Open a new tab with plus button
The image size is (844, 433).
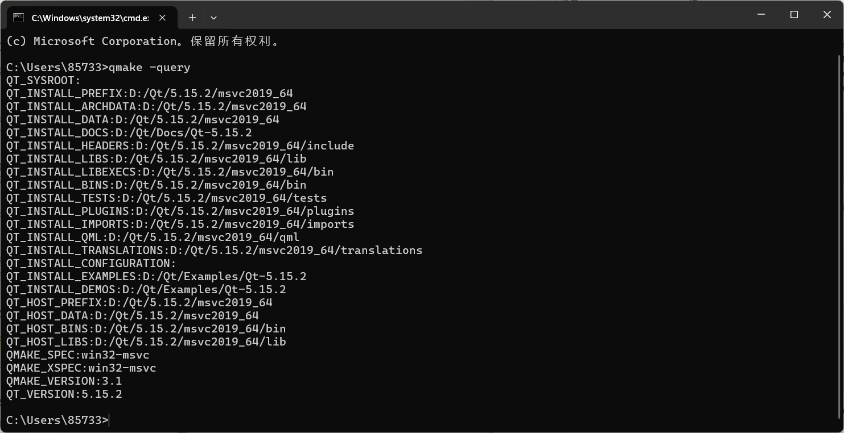coord(192,18)
